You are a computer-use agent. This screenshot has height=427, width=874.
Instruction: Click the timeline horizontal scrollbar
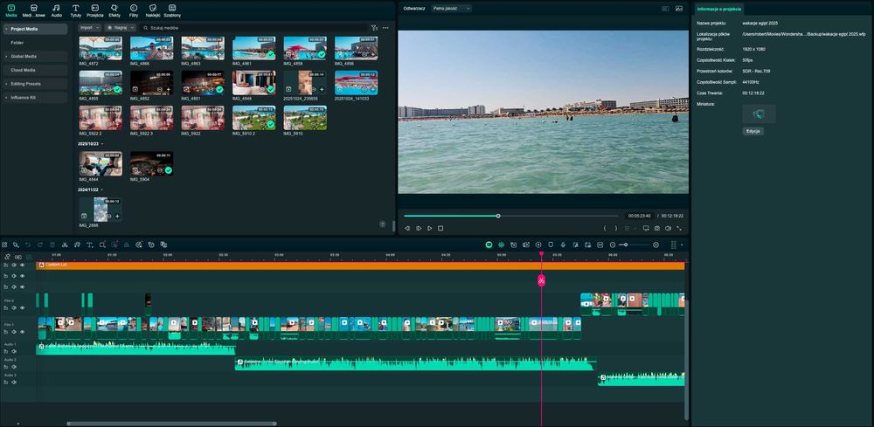(x=171, y=424)
